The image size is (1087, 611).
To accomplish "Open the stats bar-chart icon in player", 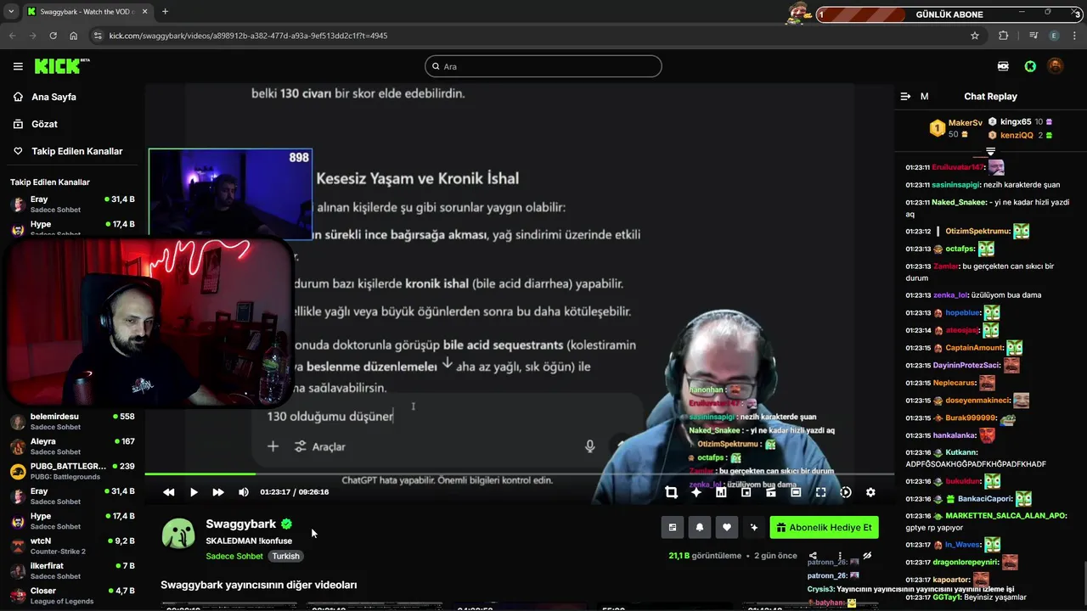I will pos(721,492).
